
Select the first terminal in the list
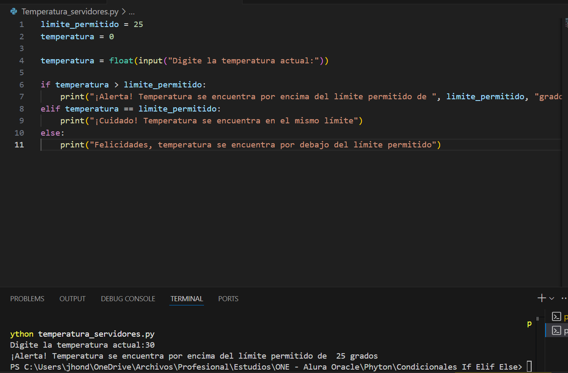557,316
